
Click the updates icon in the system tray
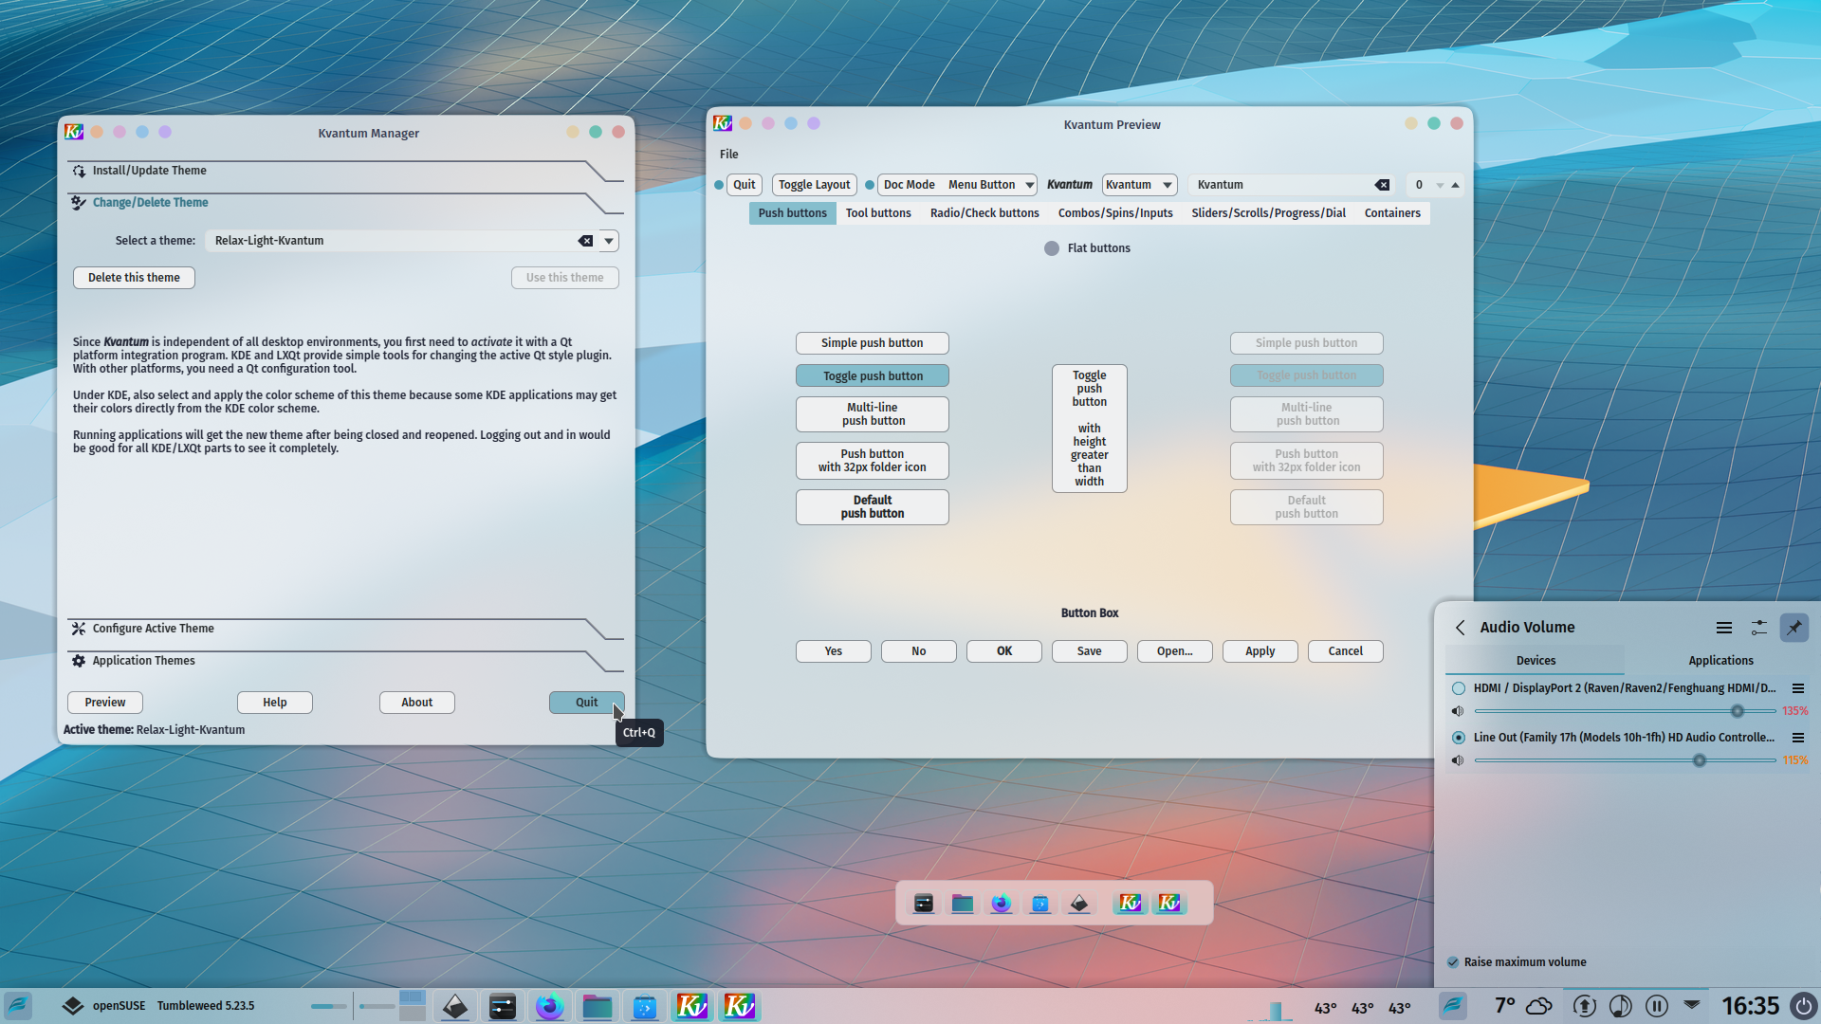[1585, 1006]
